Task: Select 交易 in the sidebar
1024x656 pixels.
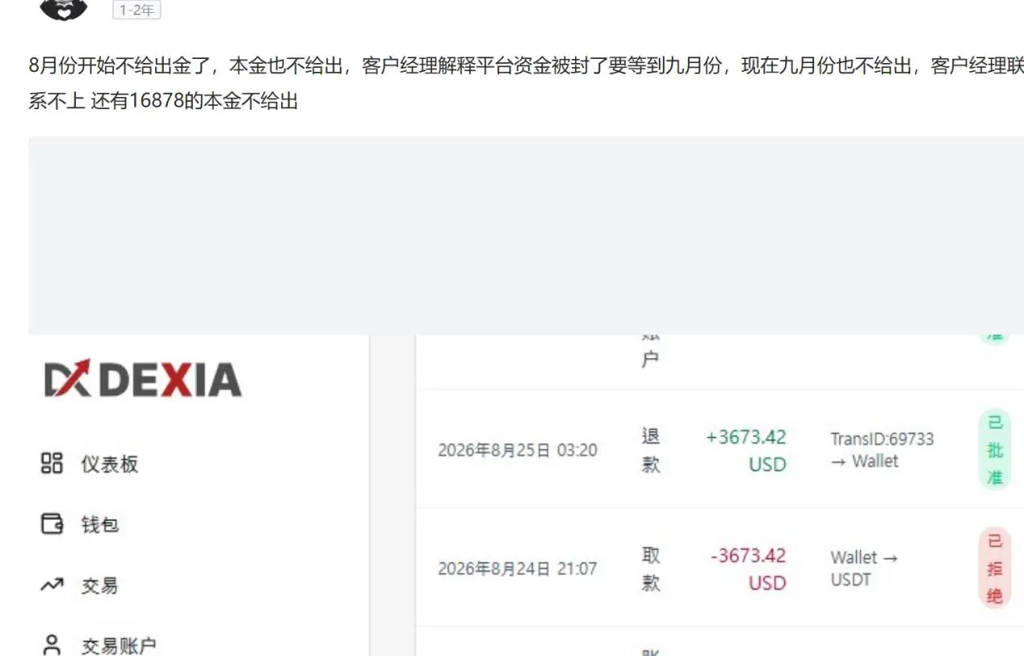Action: tap(99, 585)
